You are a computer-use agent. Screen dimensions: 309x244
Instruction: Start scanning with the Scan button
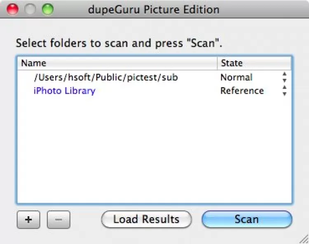point(246,219)
